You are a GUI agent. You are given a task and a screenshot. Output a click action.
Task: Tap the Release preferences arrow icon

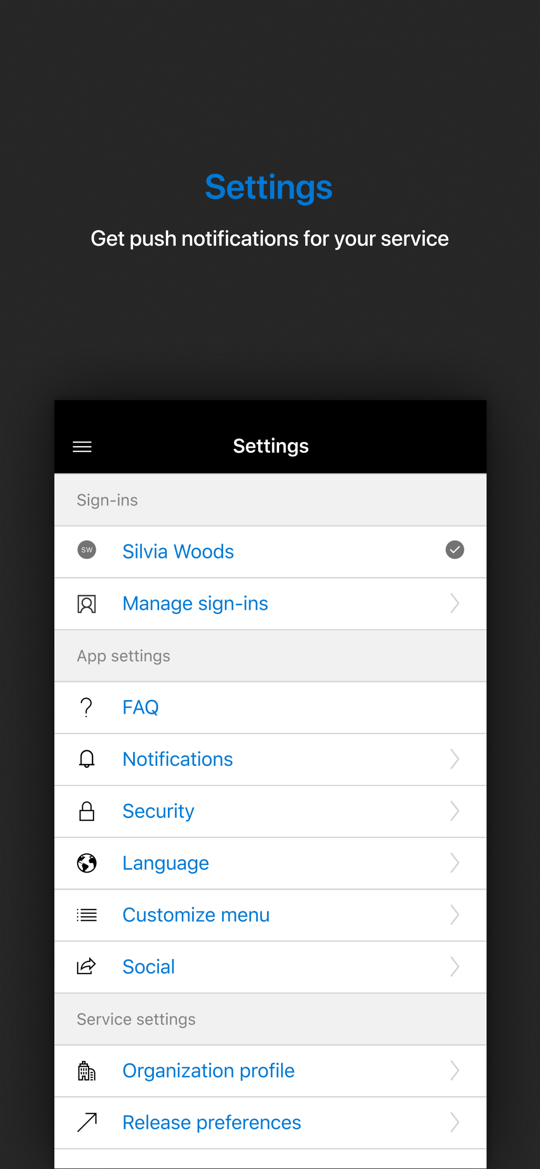click(87, 1122)
